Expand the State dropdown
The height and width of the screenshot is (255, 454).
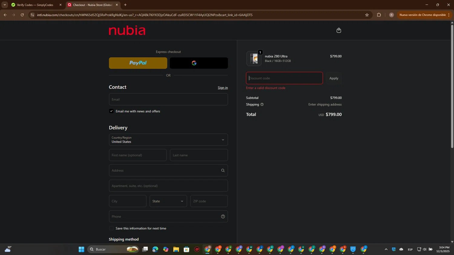[168, 201]
